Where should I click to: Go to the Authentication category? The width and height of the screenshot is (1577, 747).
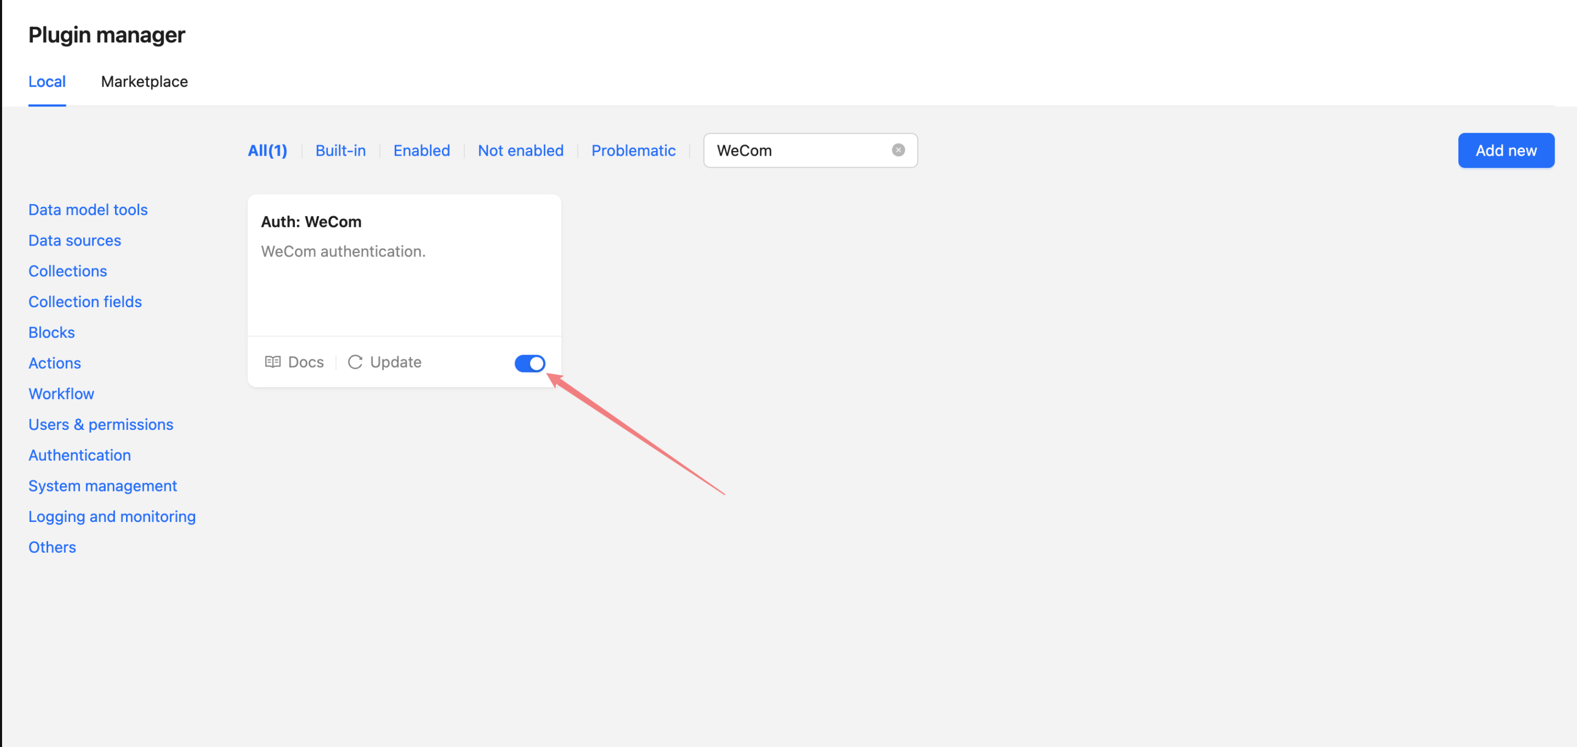pos(79,455)
